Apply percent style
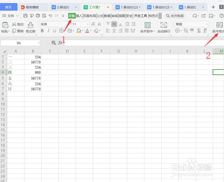 point(186,31)
